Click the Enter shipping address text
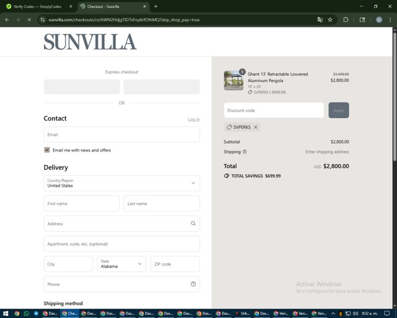397x318 pixels. (x=327, y=152)
